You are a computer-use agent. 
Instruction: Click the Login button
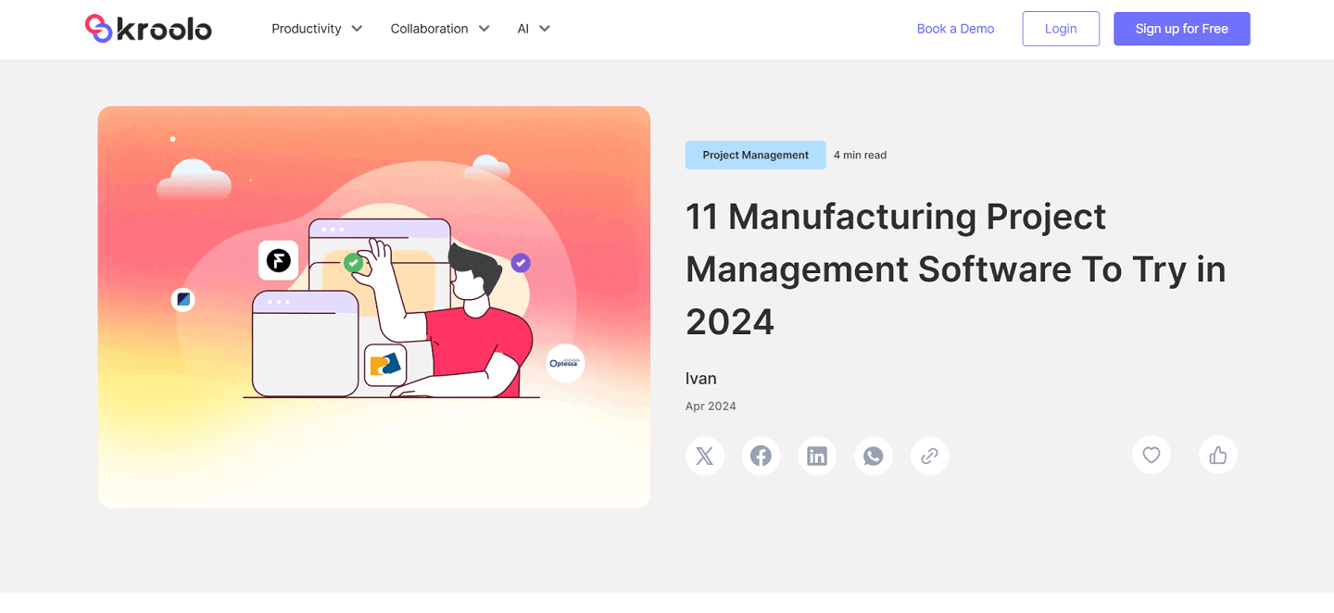coord(1061,29)
